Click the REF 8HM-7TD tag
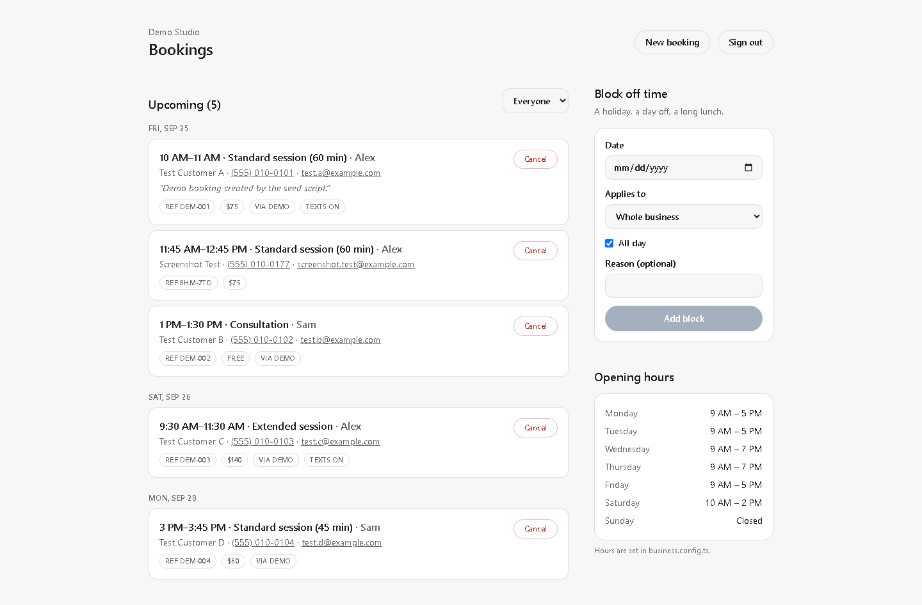This screenshot has height=605, width=922. [188, 283]
